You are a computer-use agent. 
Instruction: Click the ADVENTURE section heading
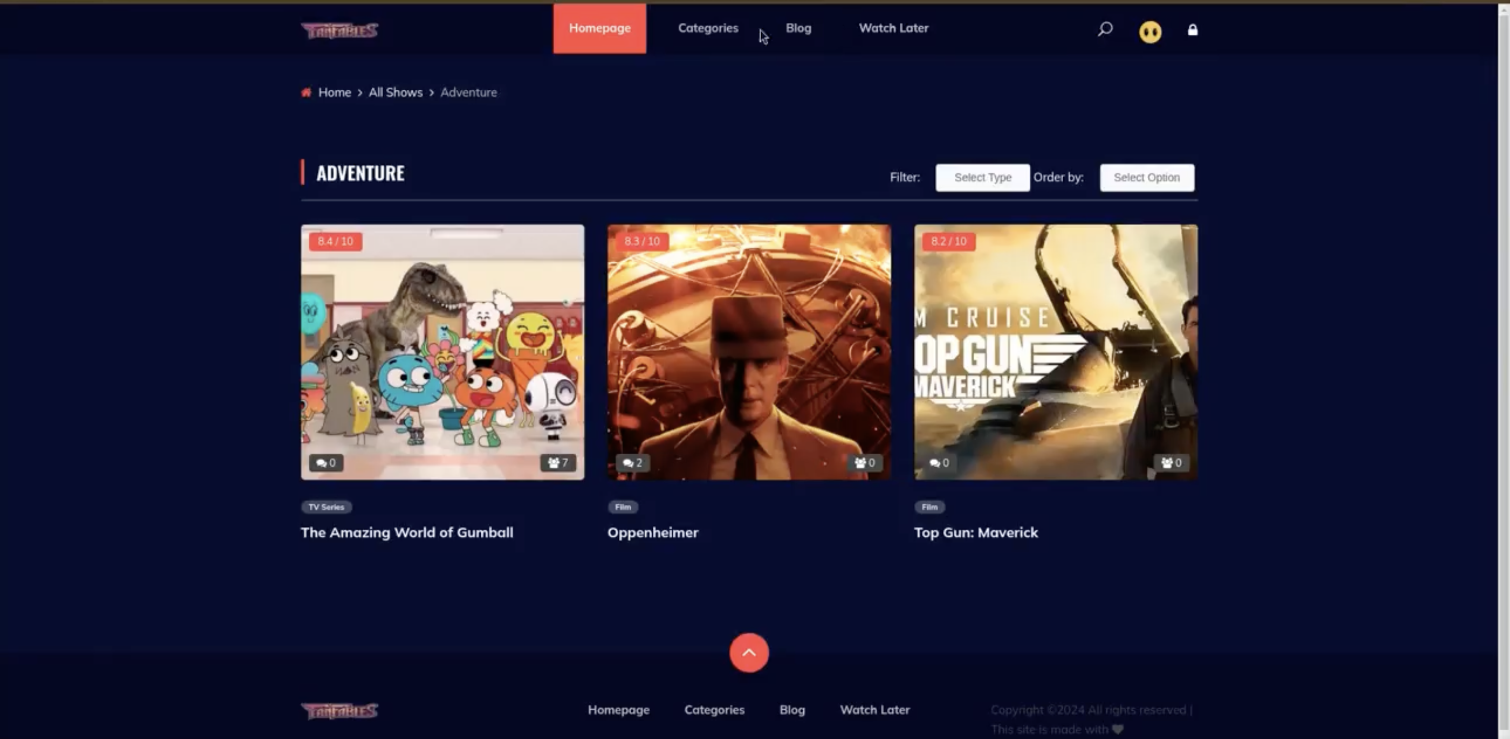[360, 173]
